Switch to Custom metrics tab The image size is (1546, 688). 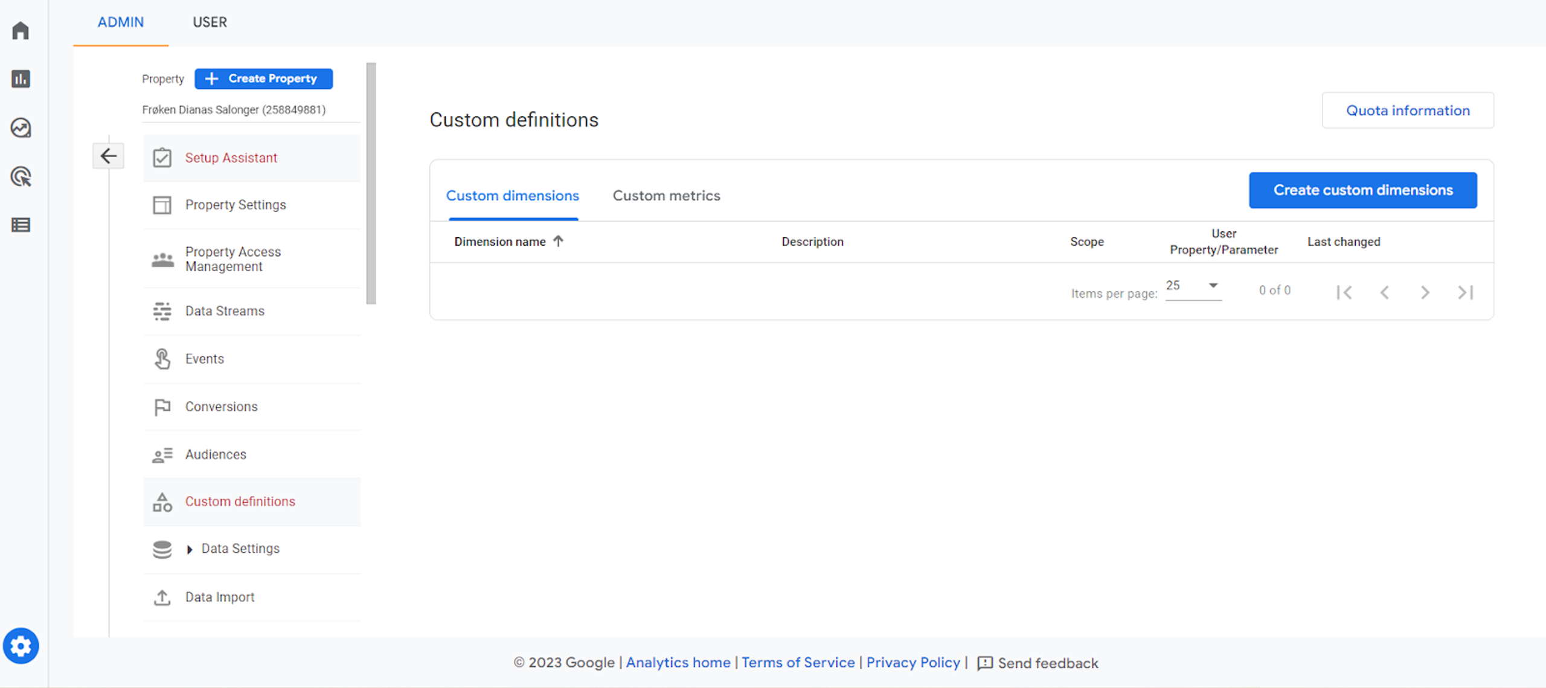tap(666, 196)
